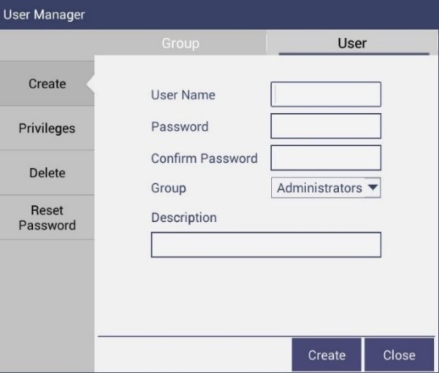Select the User tab
The image size is (439, 373).
(x=352, y=43)
